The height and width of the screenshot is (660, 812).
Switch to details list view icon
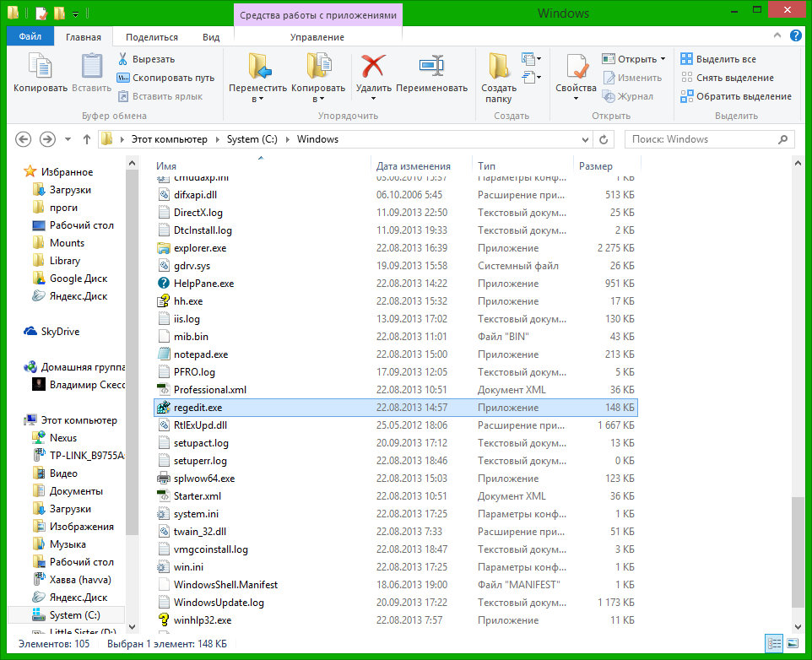coord(774,643)
